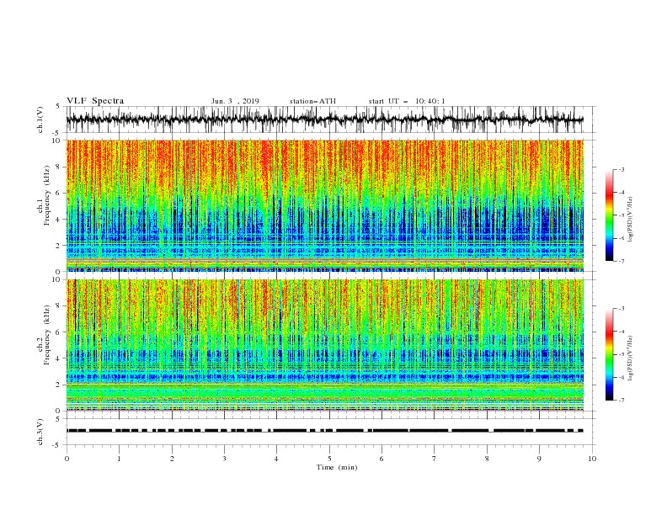This screenshot has height=515, width=667.
Task: Click the "ch.1(V)" axis label
Action: click(40, 119)
